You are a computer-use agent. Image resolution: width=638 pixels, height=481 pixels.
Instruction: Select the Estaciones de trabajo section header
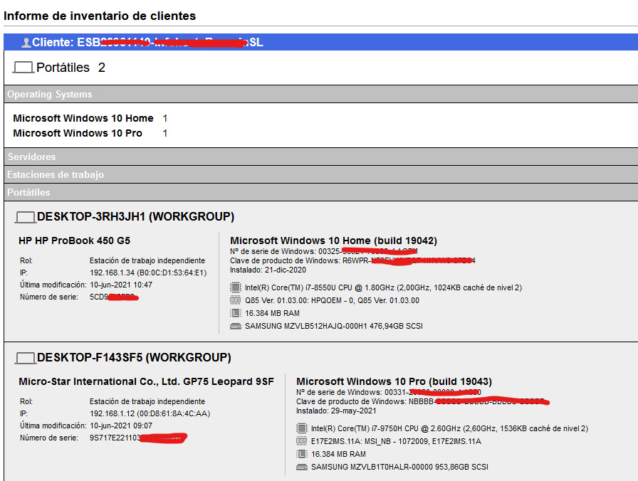321,174
